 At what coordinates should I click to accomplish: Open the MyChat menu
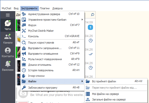[7, 8]
